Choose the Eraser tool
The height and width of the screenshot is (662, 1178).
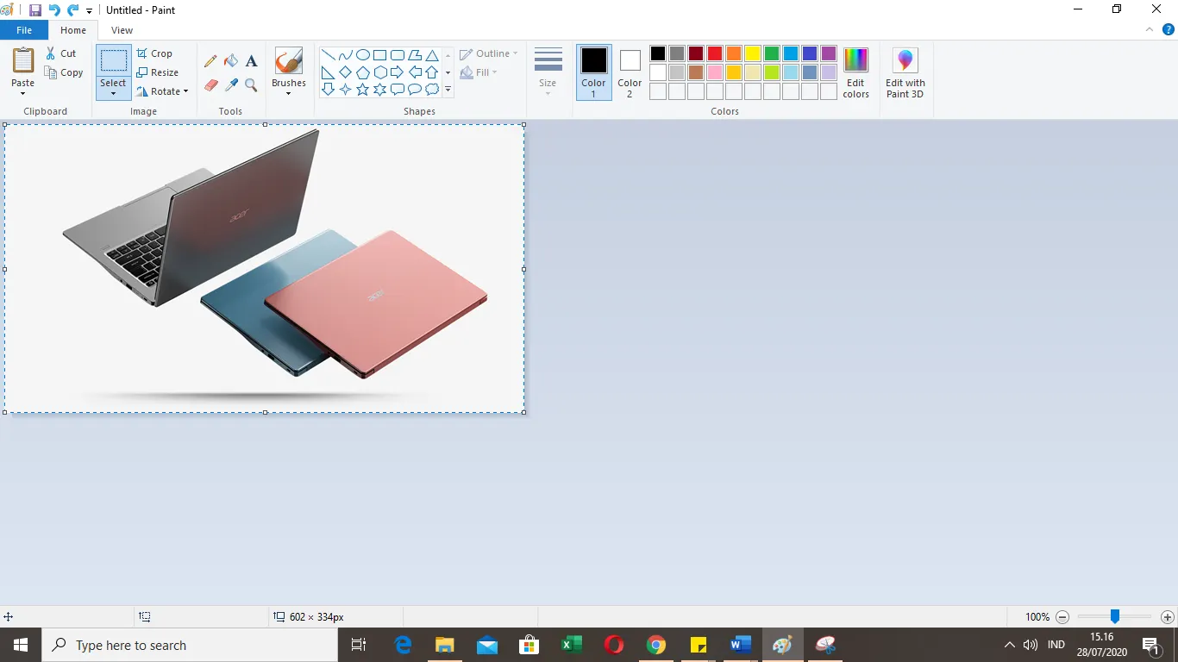pos(210,85)
